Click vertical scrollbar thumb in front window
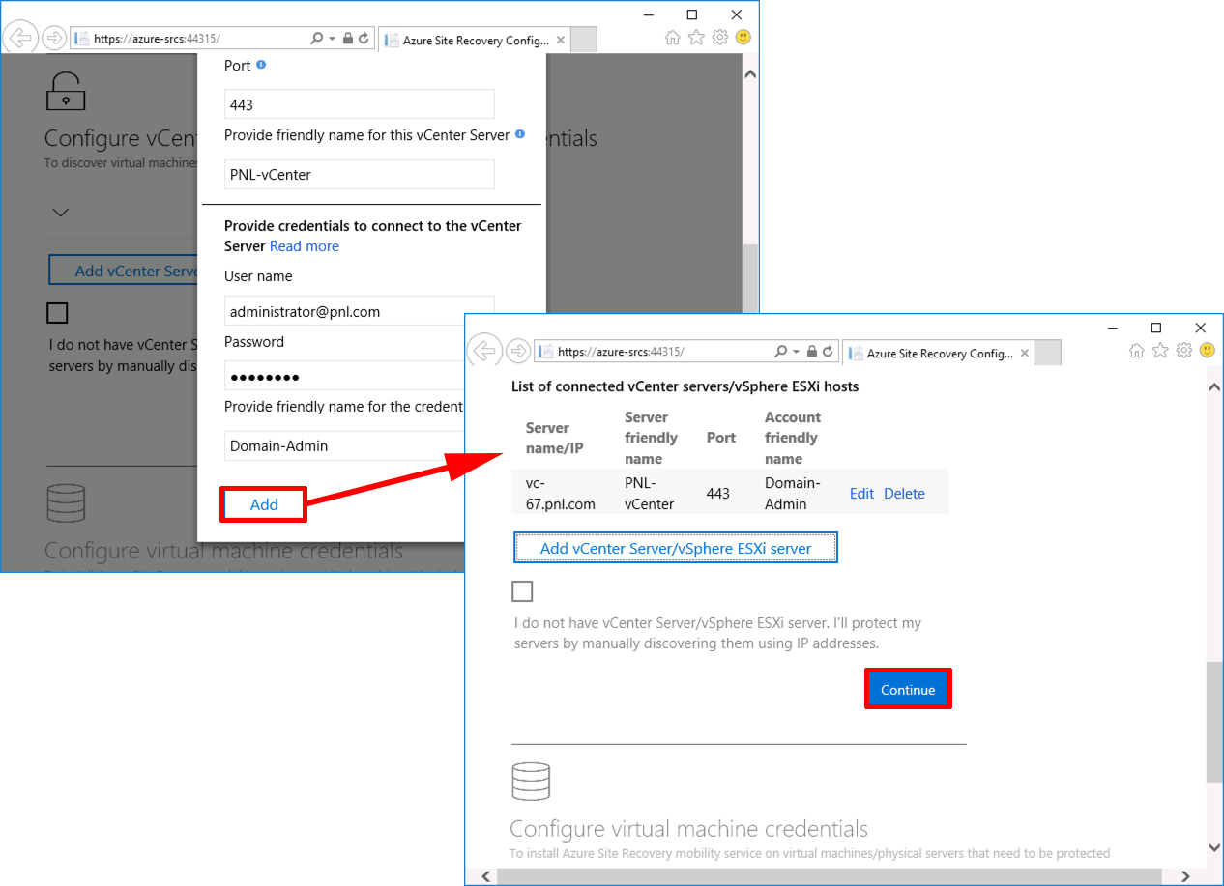The height and width of the screenshot is (886, 1224). (1214, 722)
